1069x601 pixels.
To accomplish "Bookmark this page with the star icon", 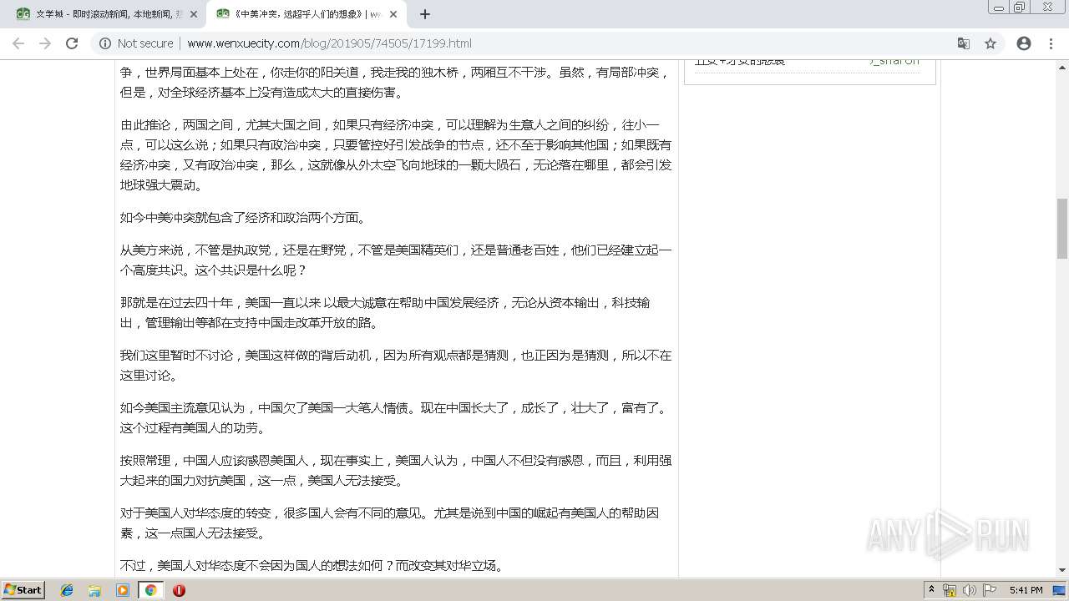I will tap(990, 43).
